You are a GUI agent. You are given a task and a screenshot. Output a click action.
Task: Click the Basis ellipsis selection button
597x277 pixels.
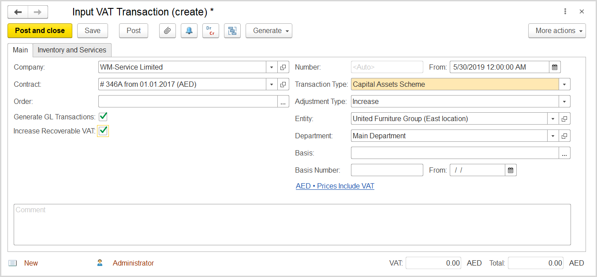(565, 153)
